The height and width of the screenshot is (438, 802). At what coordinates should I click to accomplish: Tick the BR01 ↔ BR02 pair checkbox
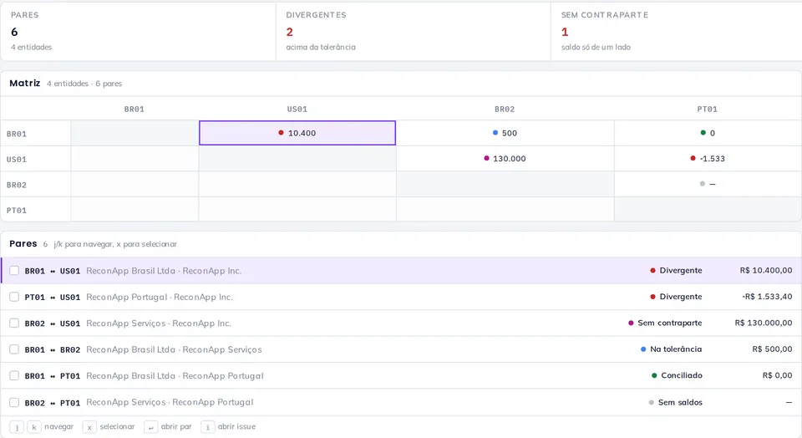(x=14, y=349)
